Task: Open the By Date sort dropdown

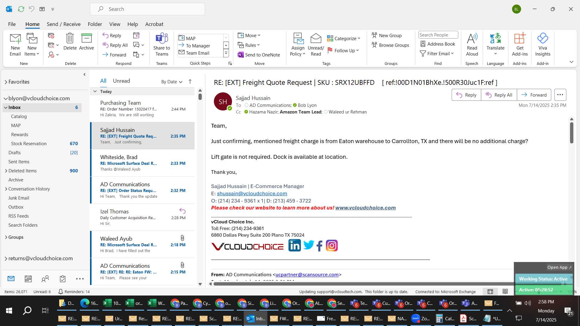Action: (x=172, y=81)
